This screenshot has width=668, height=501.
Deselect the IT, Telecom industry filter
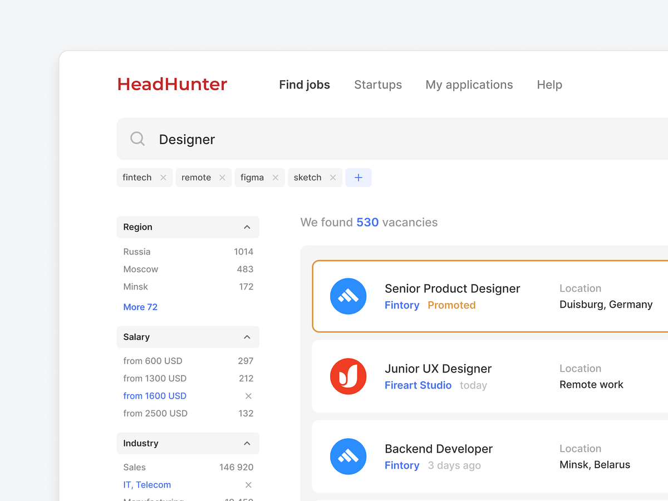pos(248,485)
